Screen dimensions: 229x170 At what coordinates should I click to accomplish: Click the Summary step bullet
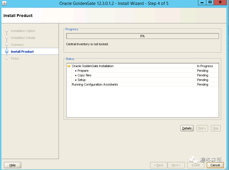[x=7, y=44]
